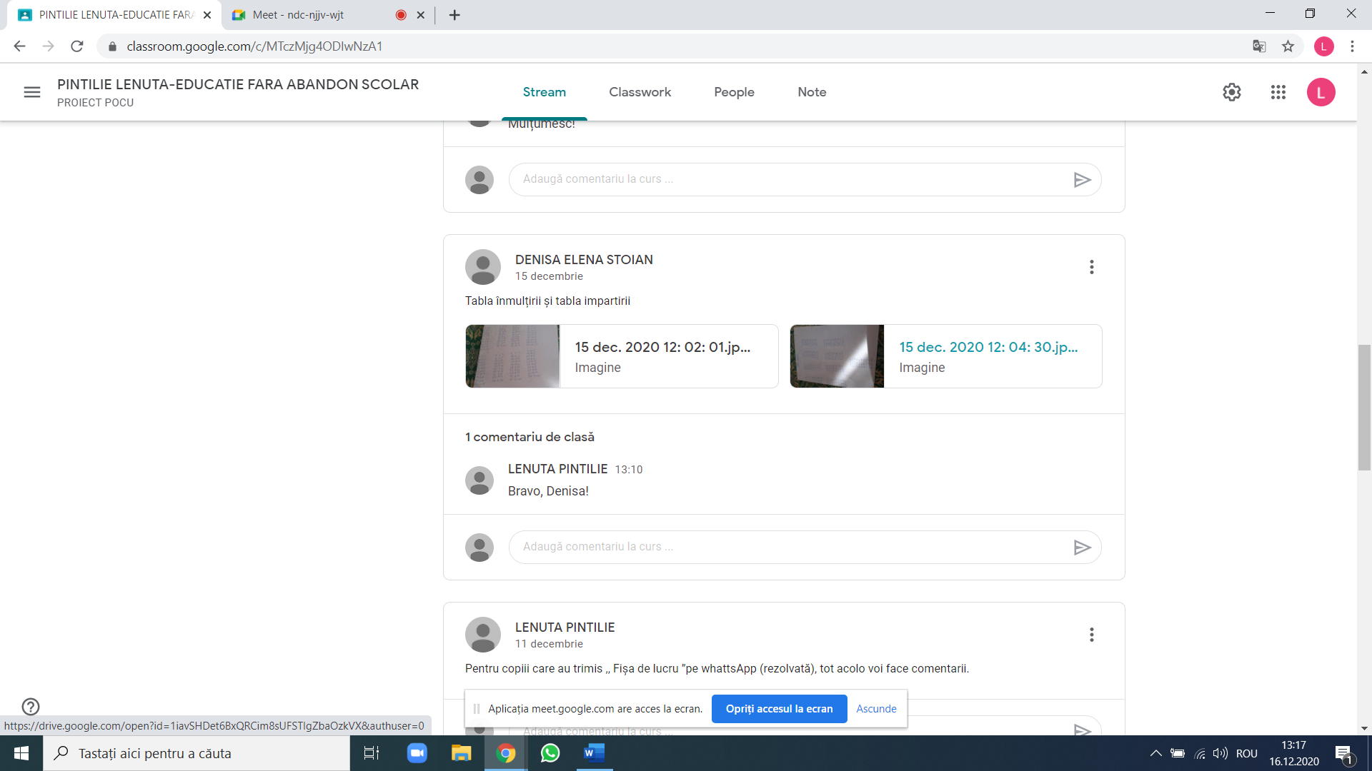This screenshot has width=1372, height=771.
Task: Open WhatsApp from the taskbar
Action: click(x=550, y=753)
